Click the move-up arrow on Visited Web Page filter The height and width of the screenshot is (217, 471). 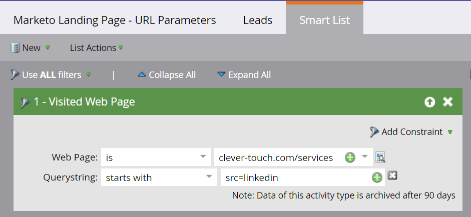click(x=429, y=102)
